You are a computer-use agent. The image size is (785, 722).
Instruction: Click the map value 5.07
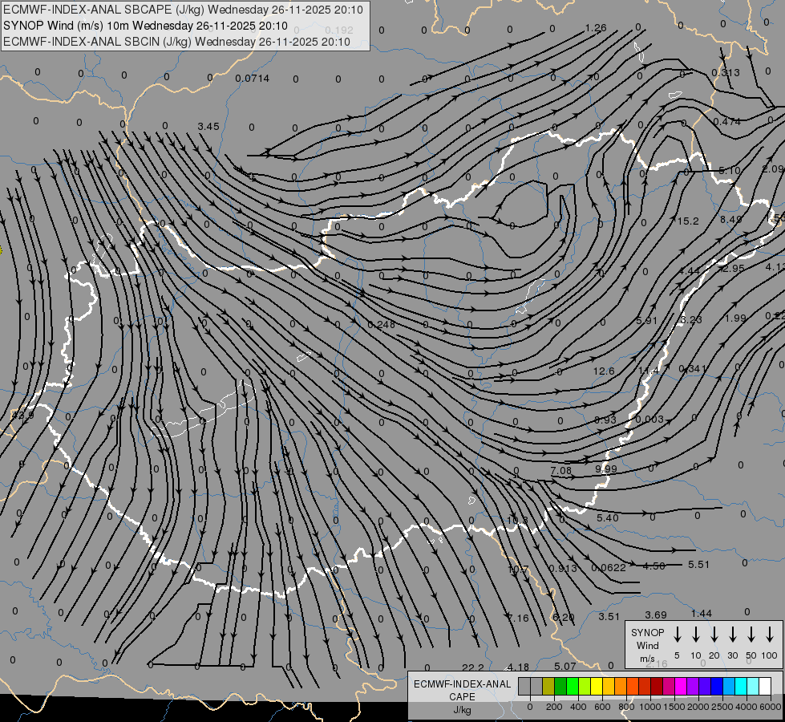[x=564, y=666]
